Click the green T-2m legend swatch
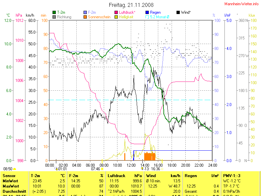 click(54, 12)
